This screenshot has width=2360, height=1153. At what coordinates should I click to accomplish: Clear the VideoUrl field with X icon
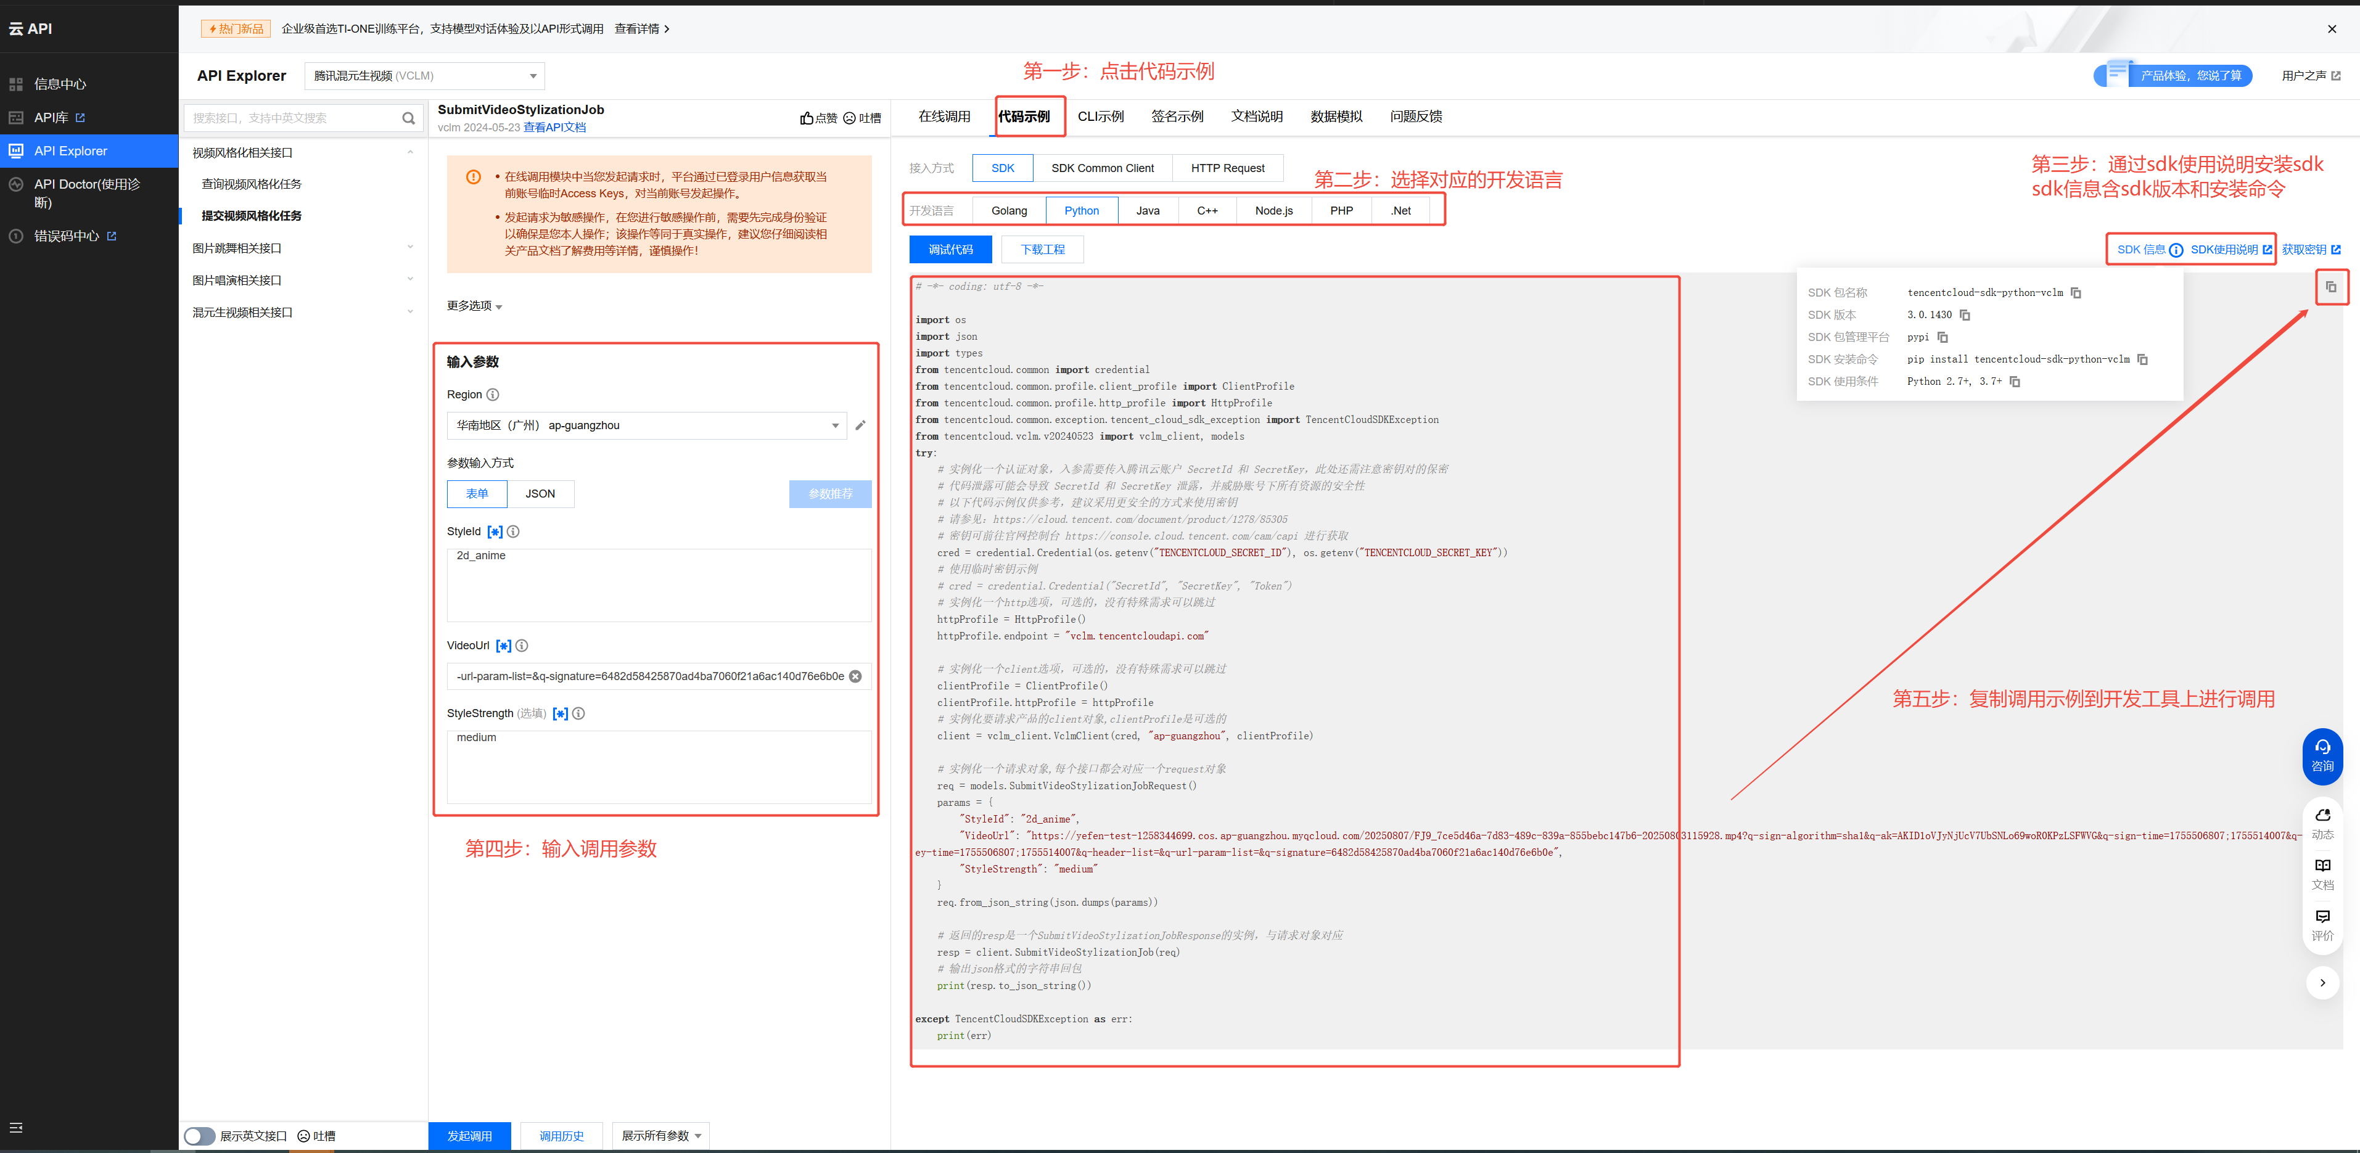click(855, 677)
